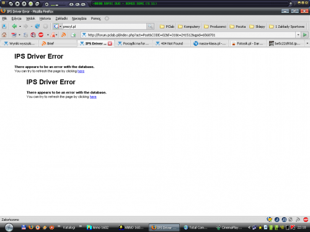The height and width of the screenshot is (232, 310).
Task: Open the Komputery bookmarks folder
Action: click(189, 27)
